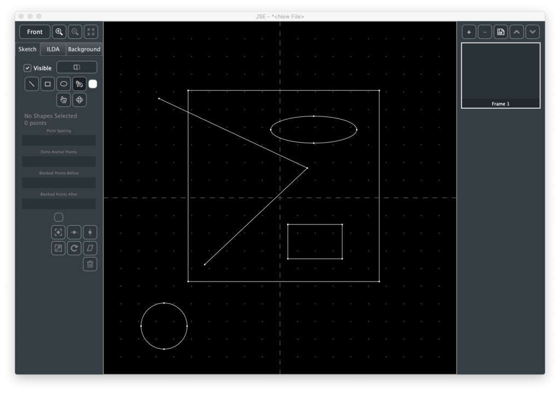560x393 pixels.
Task: Choose the Pen tool
Action: point(79,84)
